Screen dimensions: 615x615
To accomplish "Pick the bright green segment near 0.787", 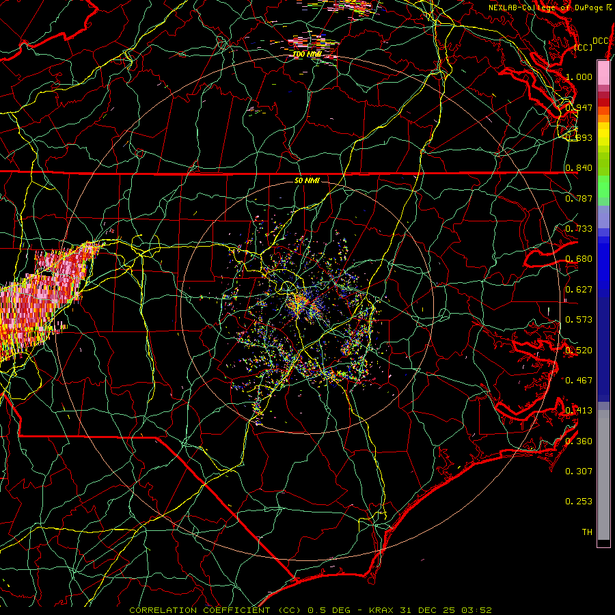I will (603, 186).
